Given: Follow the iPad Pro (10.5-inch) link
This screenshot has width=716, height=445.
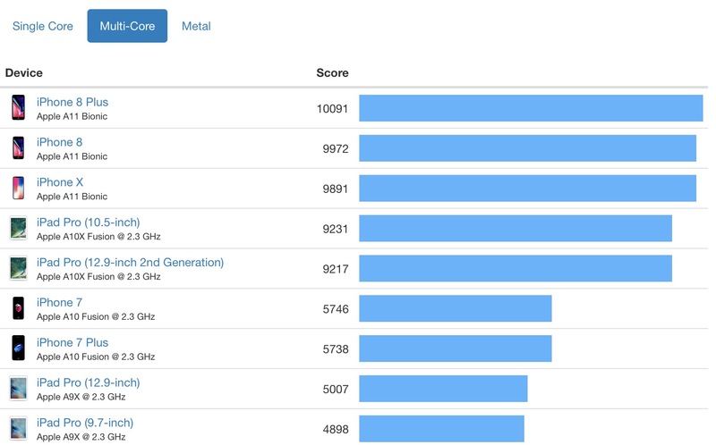Looking at the screenshot, I should (88, 222).
